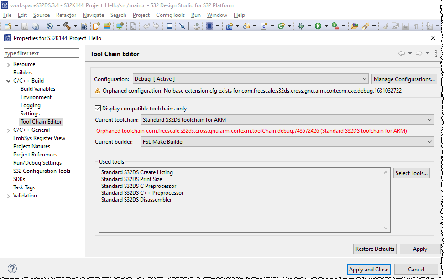Run the application with the green Run icon
The width and height of the screenshot is (444, 280).
pos(318,26)
